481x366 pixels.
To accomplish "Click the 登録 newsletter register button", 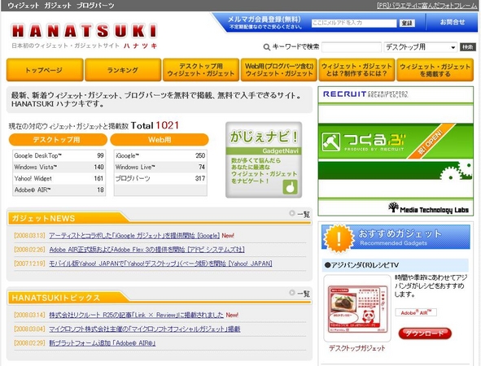I will (407, 23).
